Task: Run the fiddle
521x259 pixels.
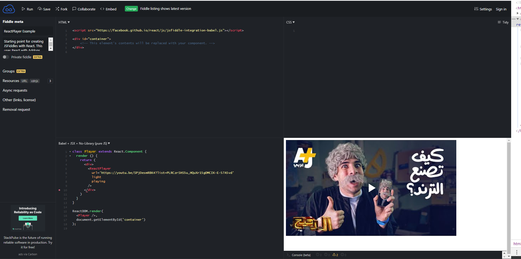Action: point(27,9)
